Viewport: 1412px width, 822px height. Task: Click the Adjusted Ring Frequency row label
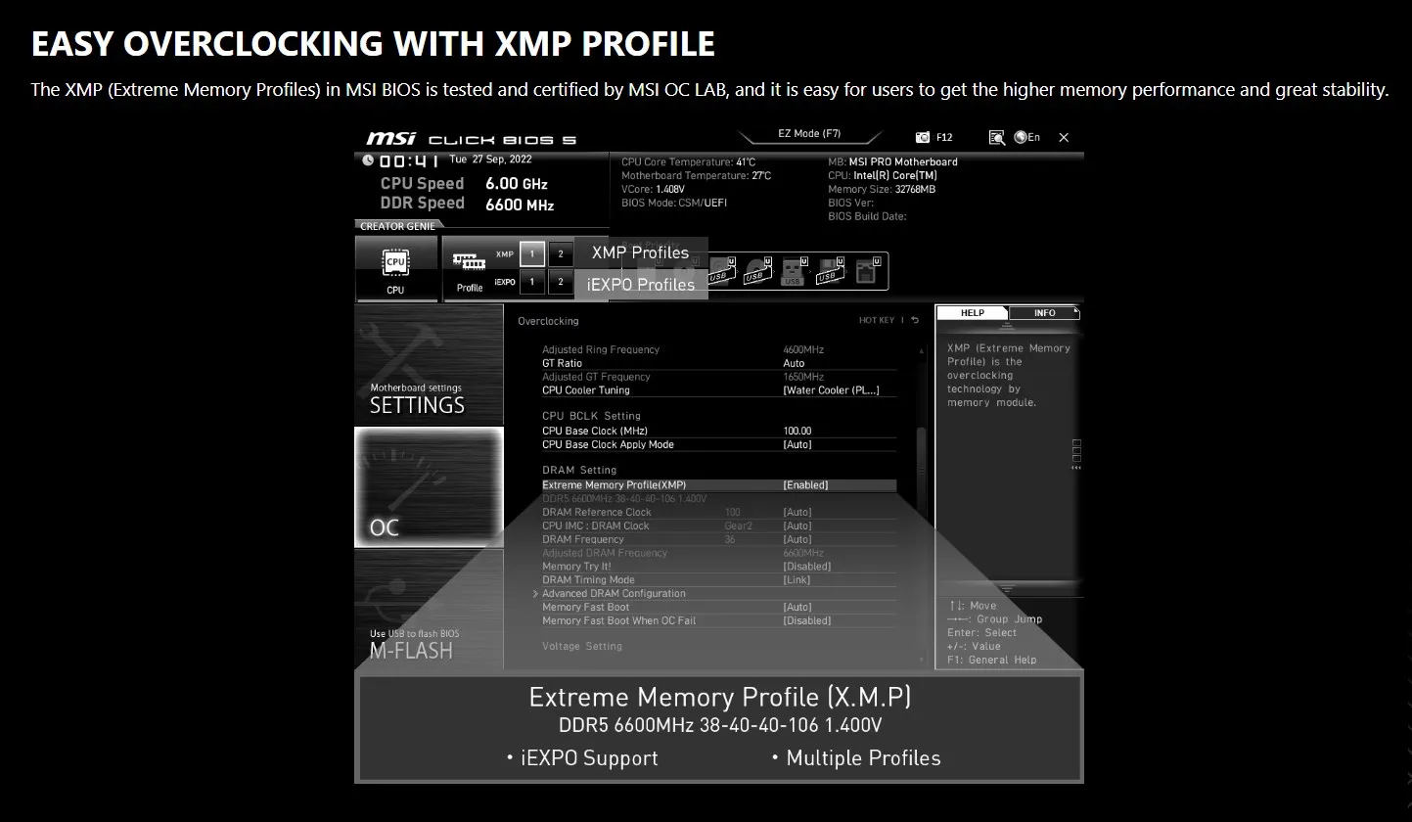click(x=601, y=349)
